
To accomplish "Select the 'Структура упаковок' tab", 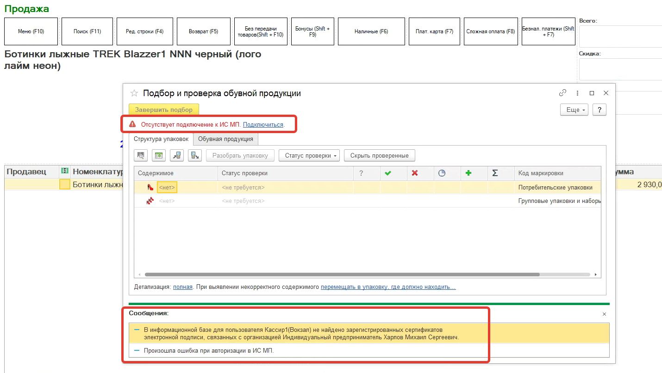I will tap(161, 139).
